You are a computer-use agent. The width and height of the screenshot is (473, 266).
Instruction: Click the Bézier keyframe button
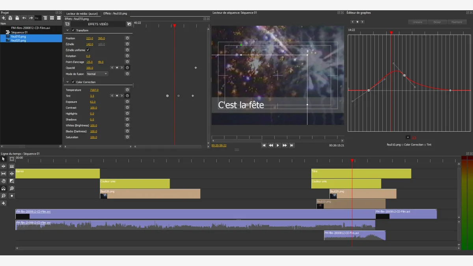pos(437,22)
